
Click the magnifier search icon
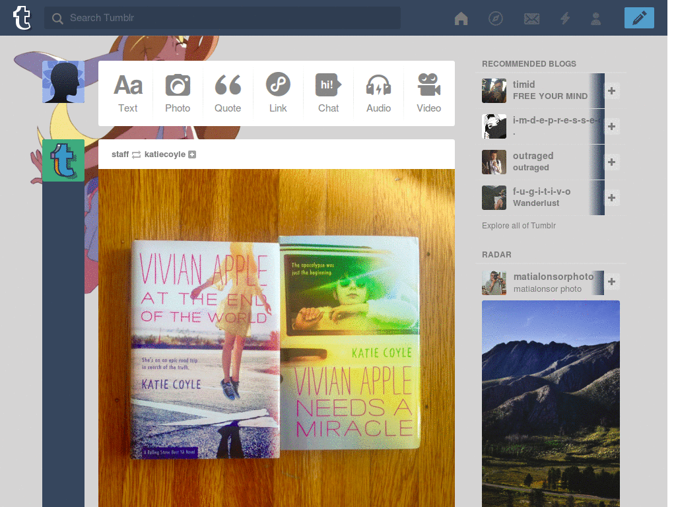(x=57, y=18)
